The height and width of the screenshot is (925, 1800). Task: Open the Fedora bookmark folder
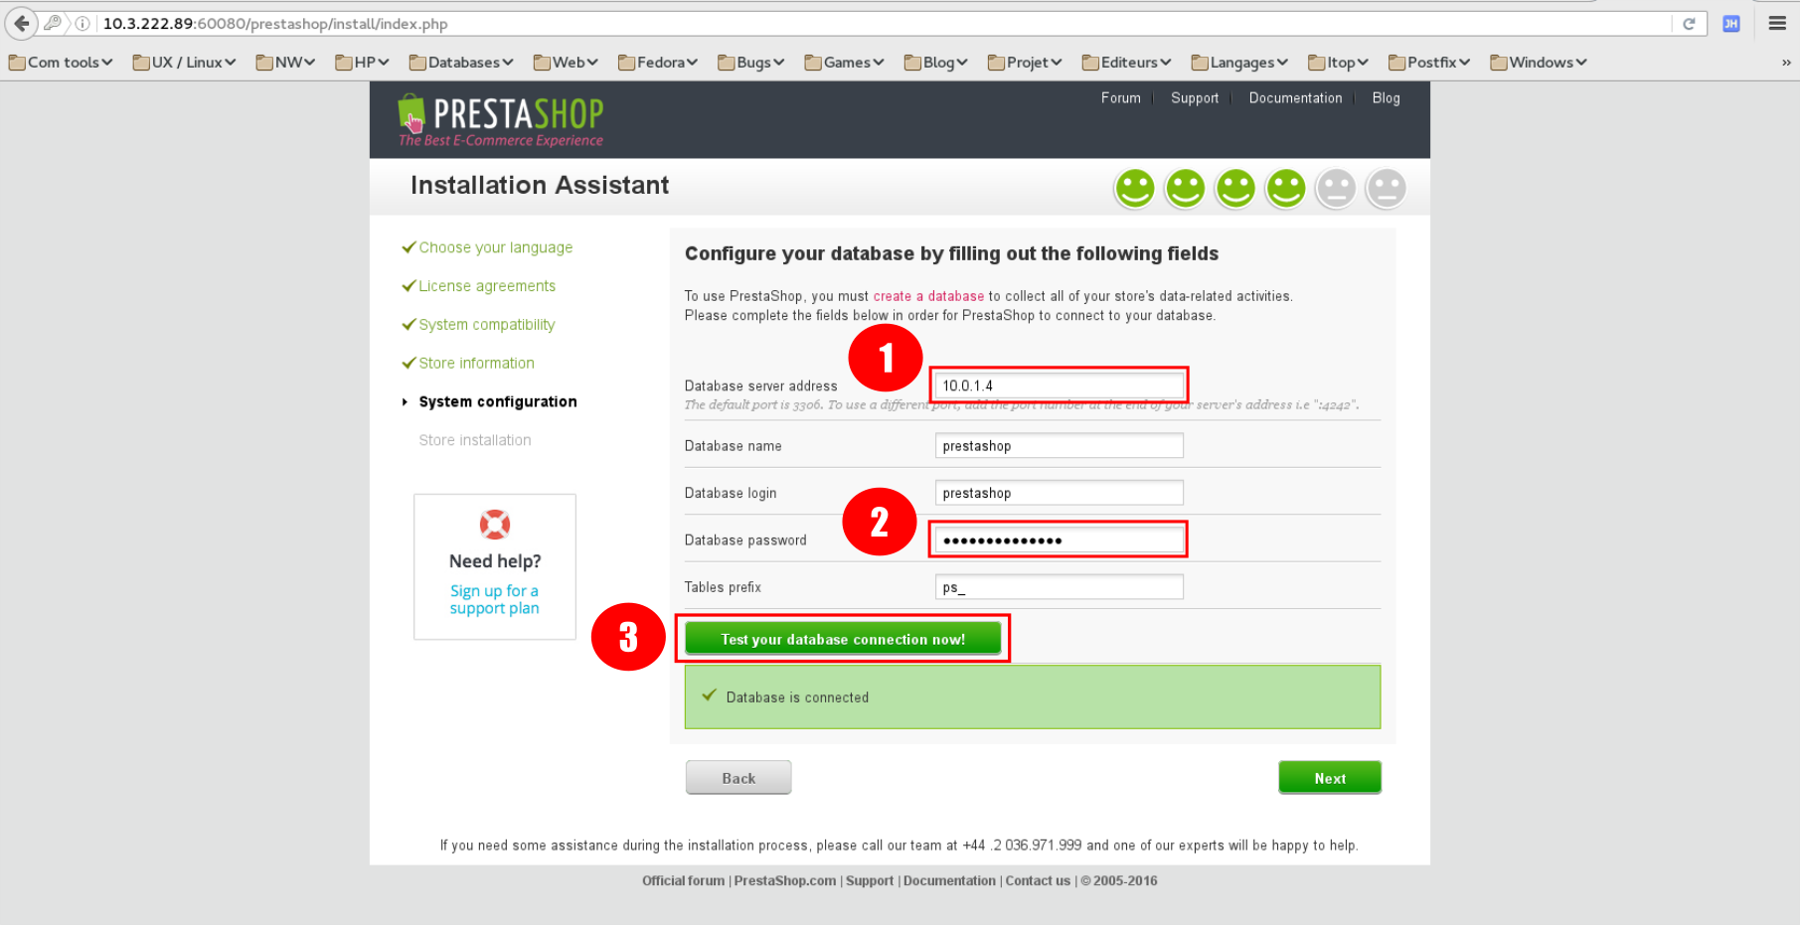[658, 63]
